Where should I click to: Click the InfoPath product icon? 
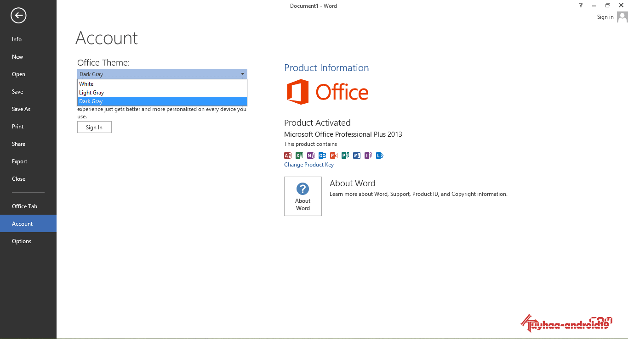pyautogui.click(x=368, y=156)
